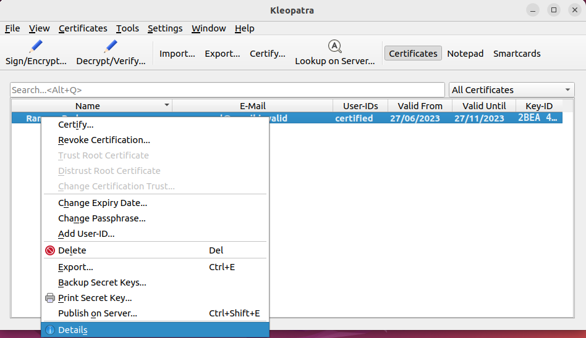Switch to the Certificates view button
The height and width of the screenshot is (338, 586).
tap(413, 53)
